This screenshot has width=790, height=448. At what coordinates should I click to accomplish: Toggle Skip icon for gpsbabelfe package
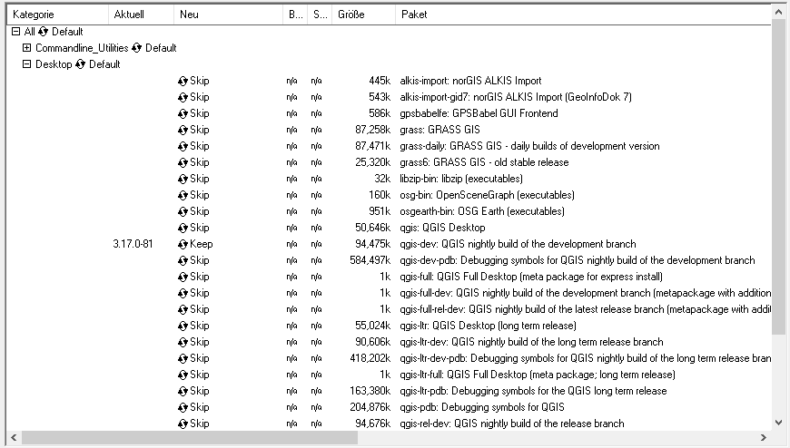pos(183,113)
